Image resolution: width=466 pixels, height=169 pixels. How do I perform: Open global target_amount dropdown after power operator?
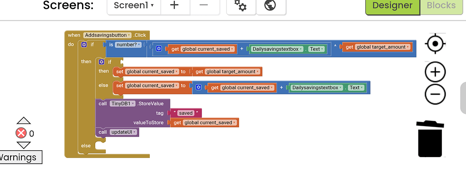click(383, 47)
